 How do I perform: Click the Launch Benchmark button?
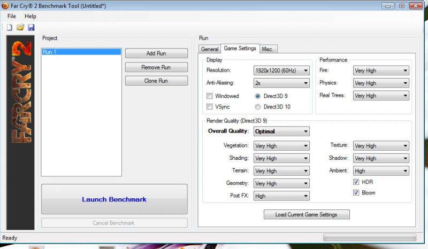click(x=114, y=199)
